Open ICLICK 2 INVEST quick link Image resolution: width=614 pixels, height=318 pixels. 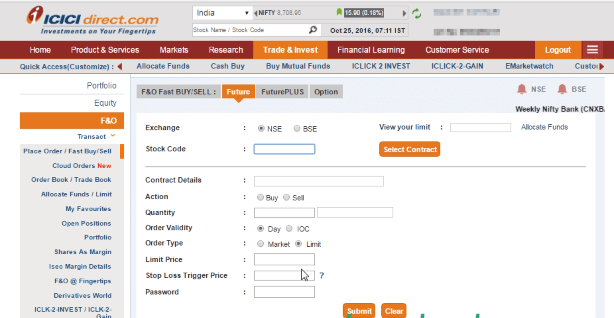[x=381, y=66]
